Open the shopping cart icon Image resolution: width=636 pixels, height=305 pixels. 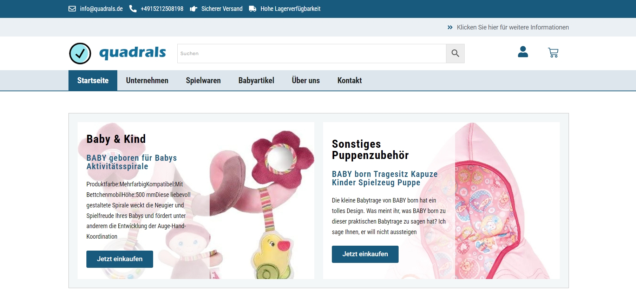(553, 53)
